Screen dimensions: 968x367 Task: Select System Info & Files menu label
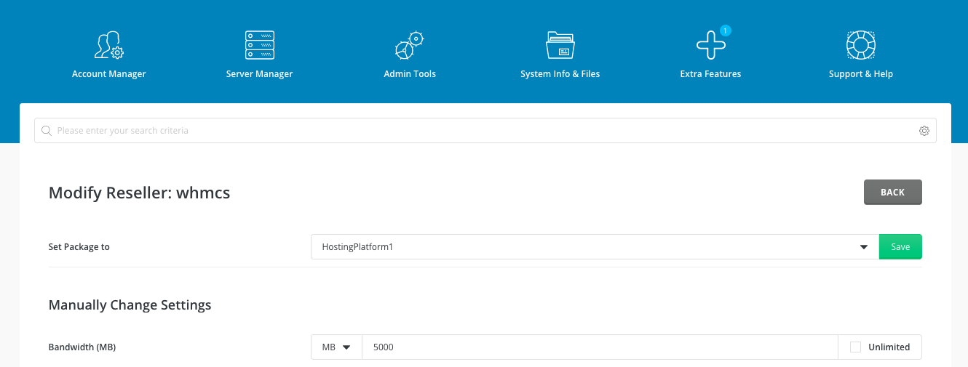tap(560, 74)
